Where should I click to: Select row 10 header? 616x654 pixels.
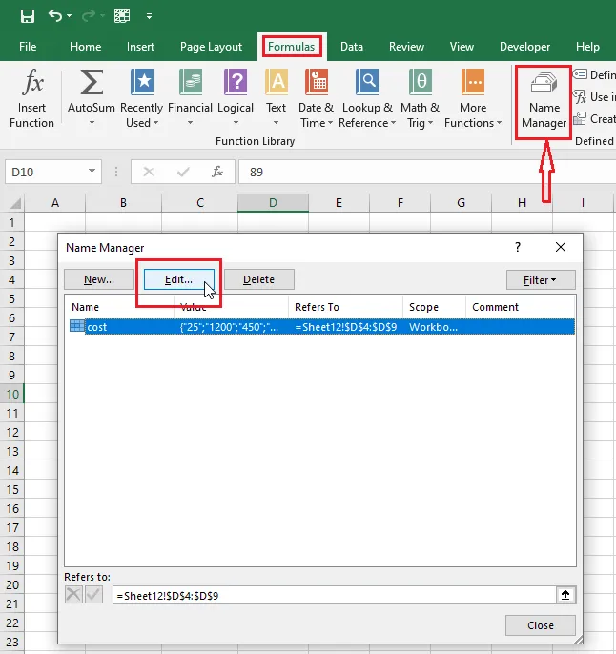pos(12,394)
